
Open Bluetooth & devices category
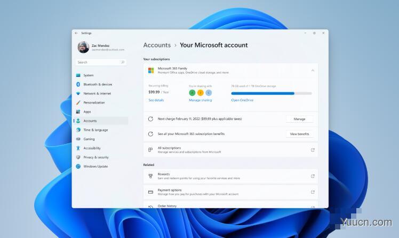[101, 84]
